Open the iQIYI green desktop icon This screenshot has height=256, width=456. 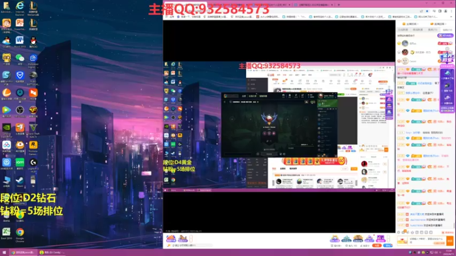[20, 164]
